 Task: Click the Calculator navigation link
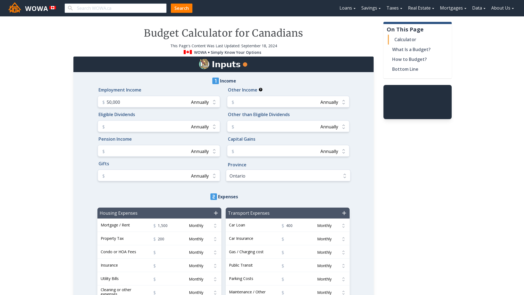[x=405, y=39]
